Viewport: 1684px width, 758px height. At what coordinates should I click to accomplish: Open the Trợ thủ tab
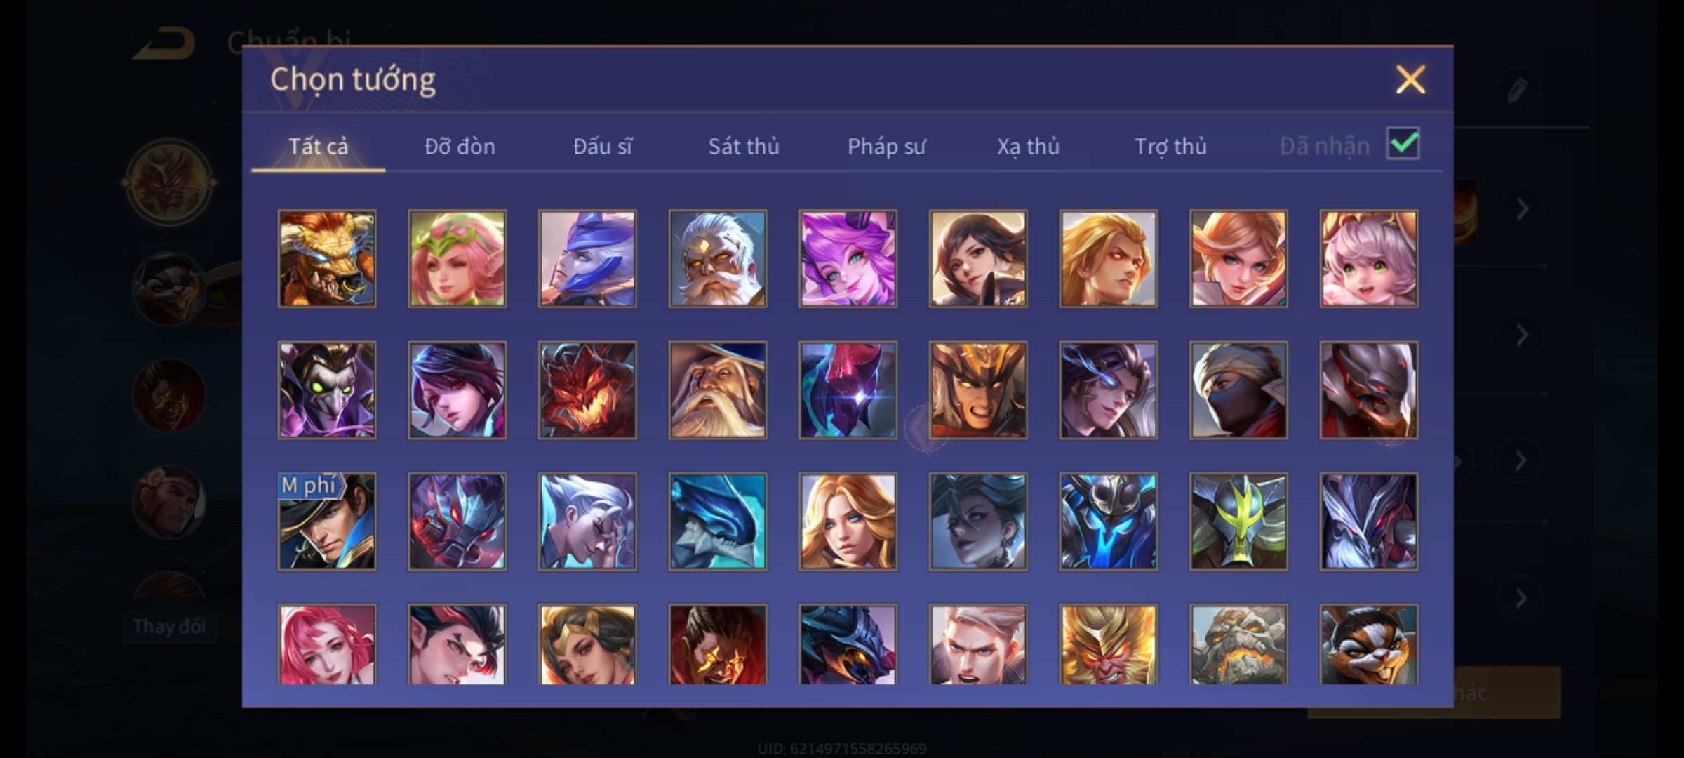[x=1170, y=146]
